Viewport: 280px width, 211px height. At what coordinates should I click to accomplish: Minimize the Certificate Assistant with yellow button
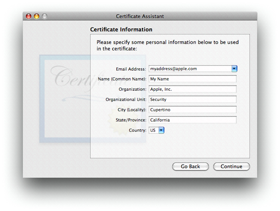pos(37,16)
